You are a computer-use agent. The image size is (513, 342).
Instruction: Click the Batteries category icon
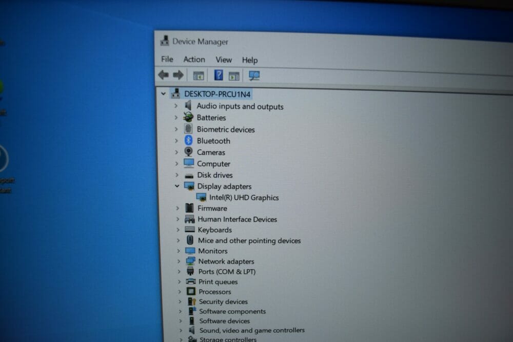(x=188, y=117)
